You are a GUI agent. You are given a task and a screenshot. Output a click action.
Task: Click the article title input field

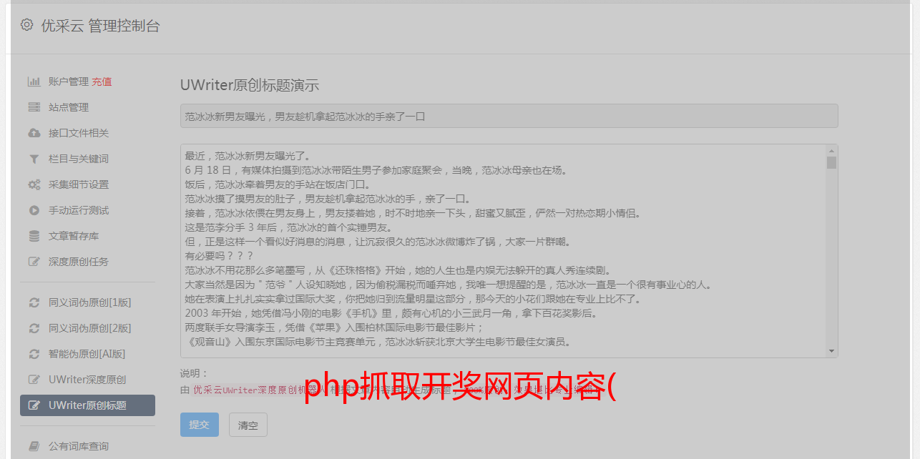coord(509,116)
